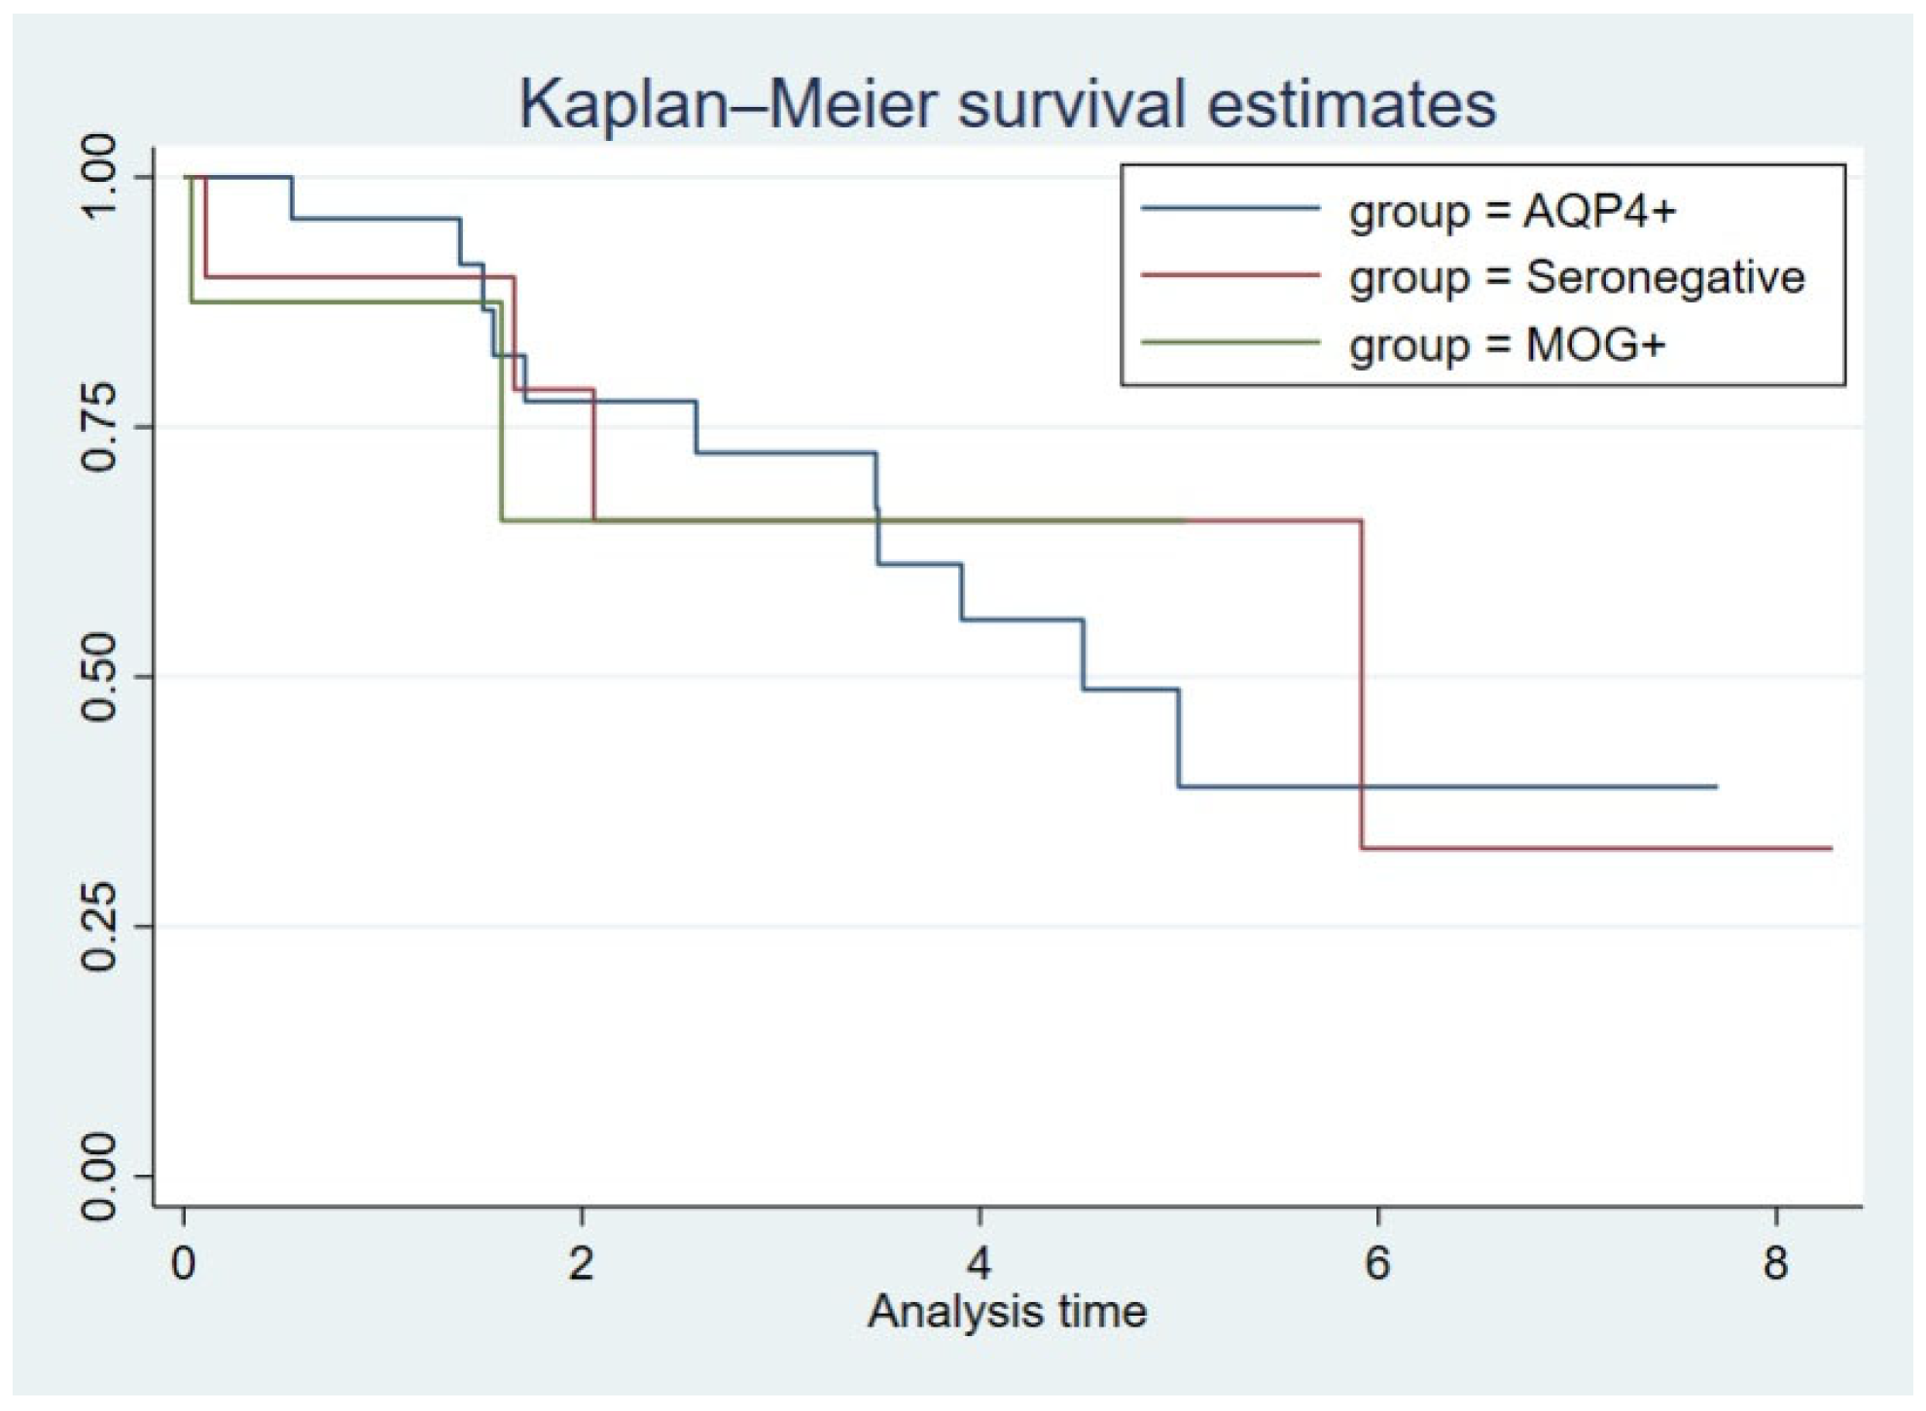Select the 1.00 y-axis tick label
The width and height of the screenshot is (1926, 1411).
coord(99,177)
